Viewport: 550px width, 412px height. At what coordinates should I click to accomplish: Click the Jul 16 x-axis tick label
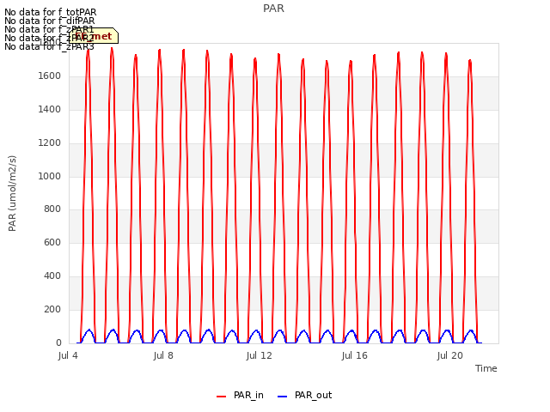point(355,356)
